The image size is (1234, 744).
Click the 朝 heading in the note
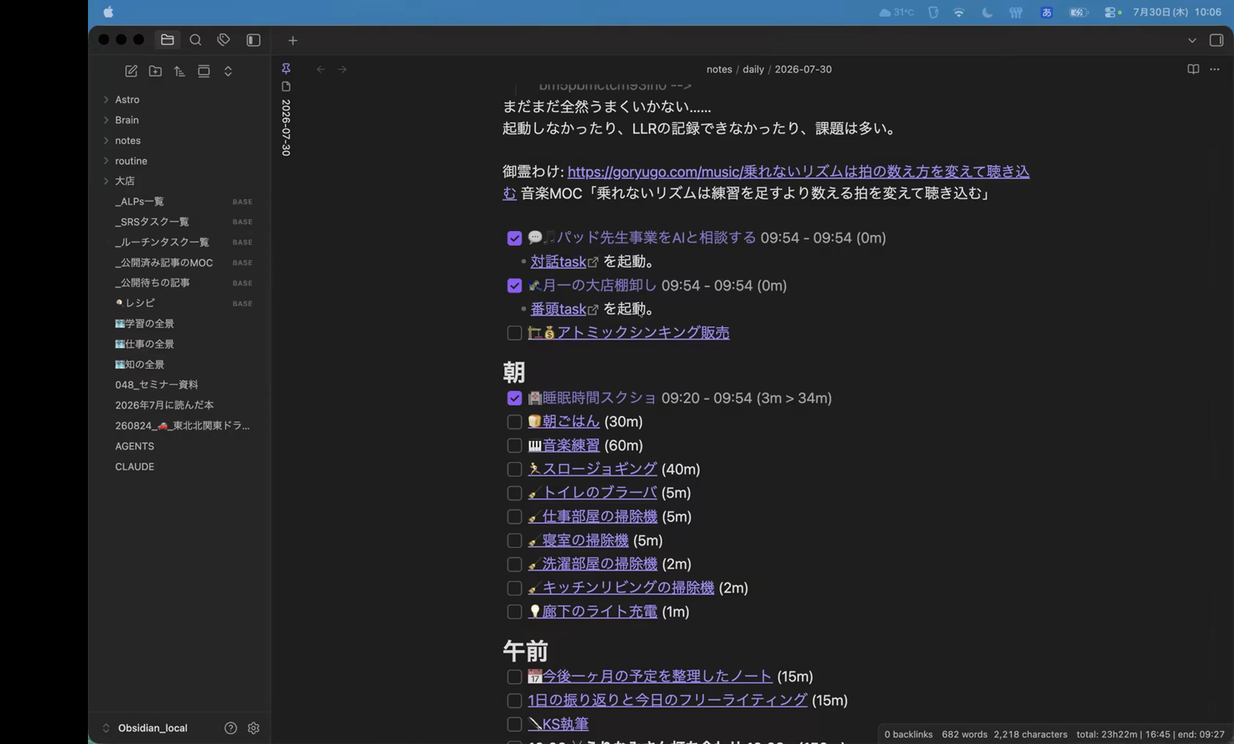[514, 372]
